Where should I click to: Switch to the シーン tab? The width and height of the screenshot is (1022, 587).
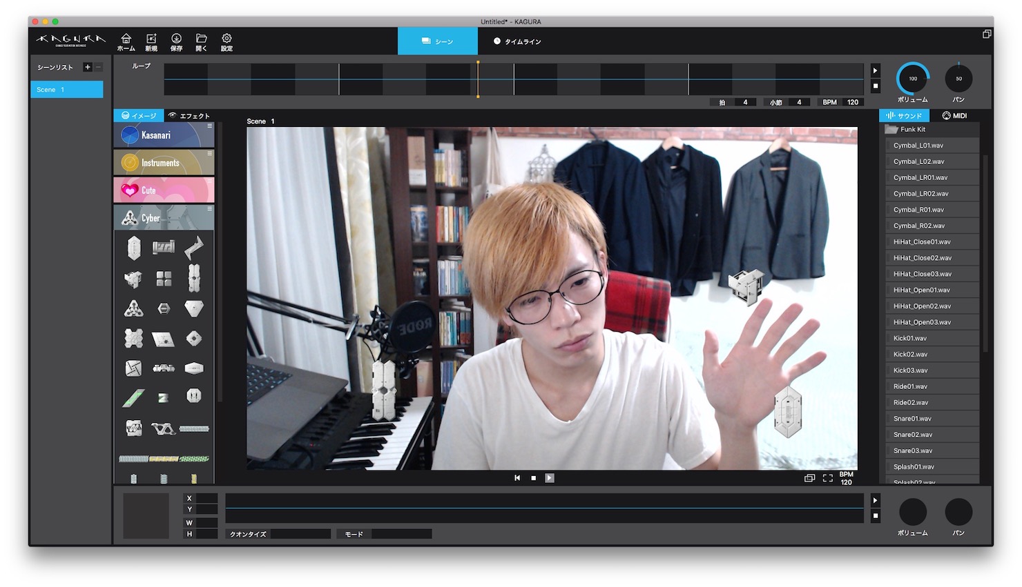pos(438,41)
